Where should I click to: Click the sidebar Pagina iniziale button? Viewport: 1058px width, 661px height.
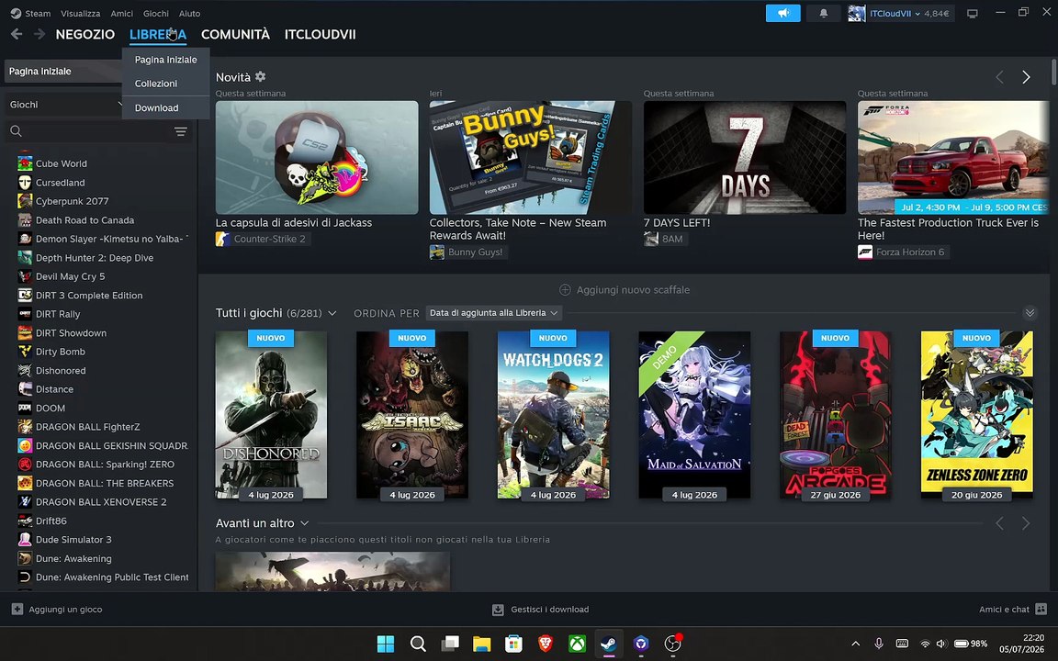point(64,71)
